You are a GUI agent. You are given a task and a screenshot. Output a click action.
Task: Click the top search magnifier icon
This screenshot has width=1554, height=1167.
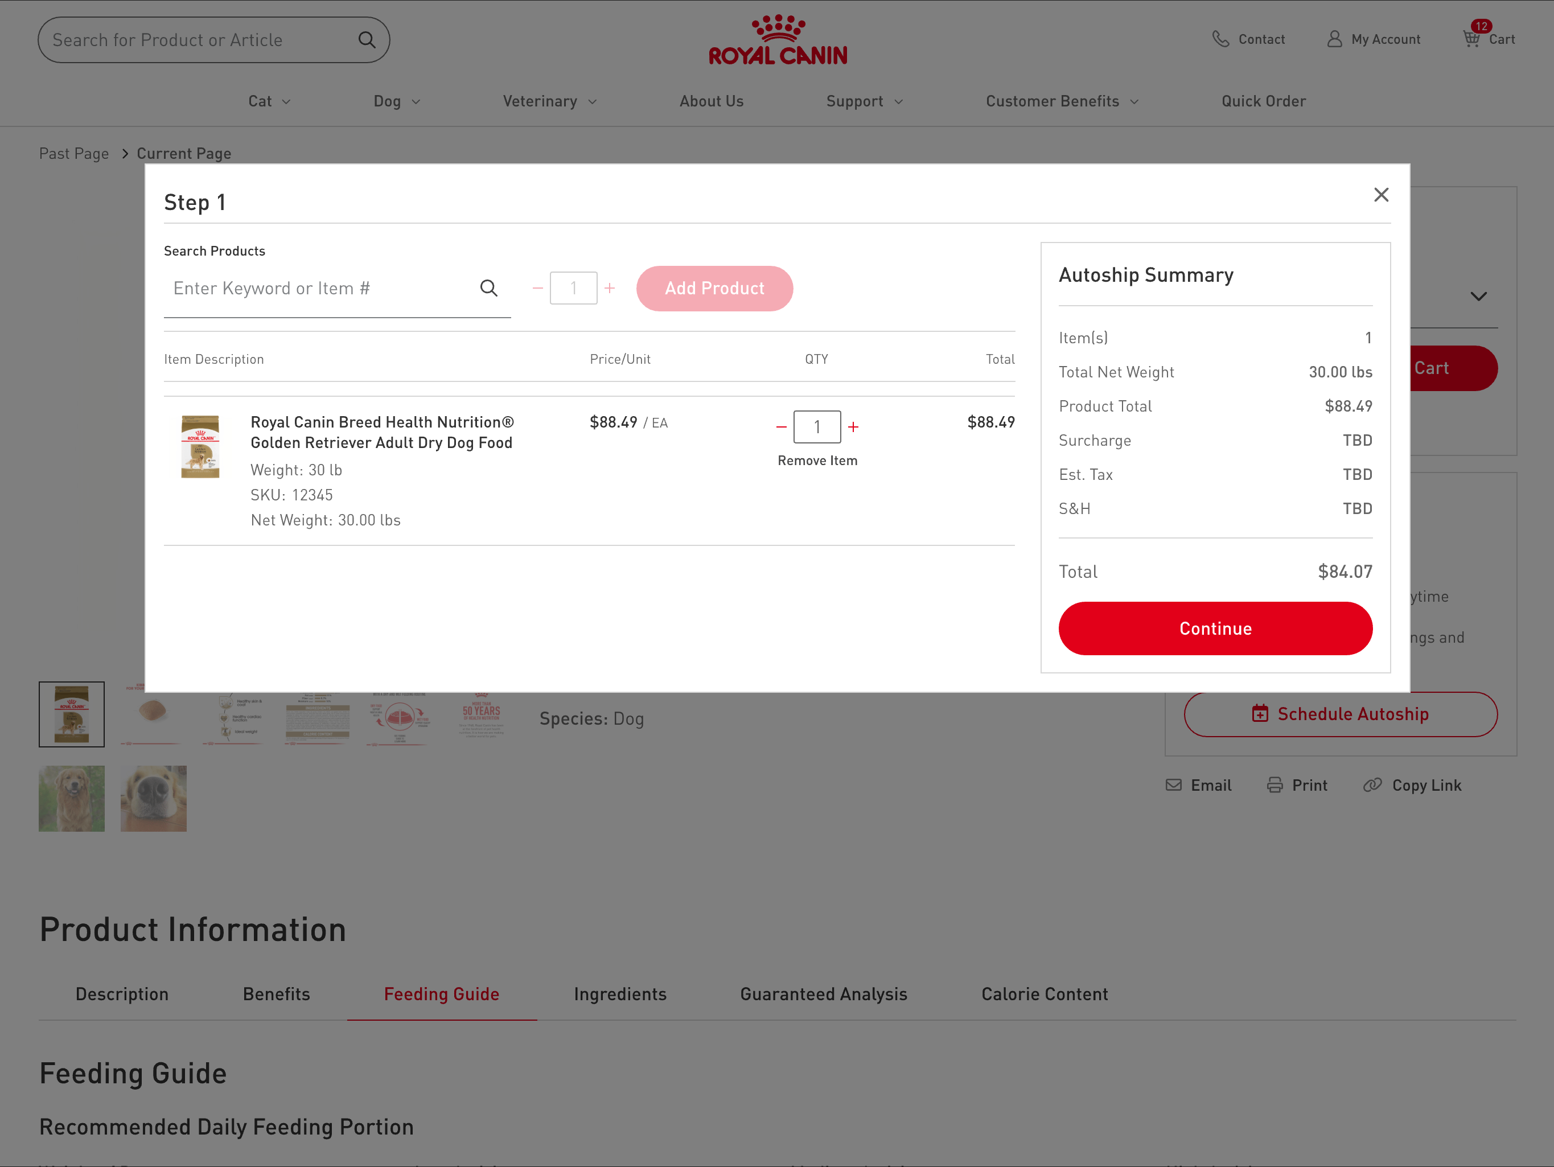click(x=367, y=39)
